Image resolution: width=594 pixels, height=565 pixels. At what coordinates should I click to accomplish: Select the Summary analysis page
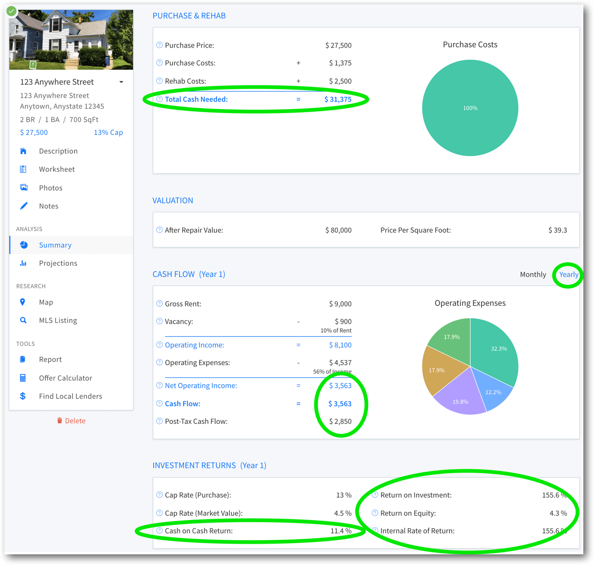click(71, 245)
